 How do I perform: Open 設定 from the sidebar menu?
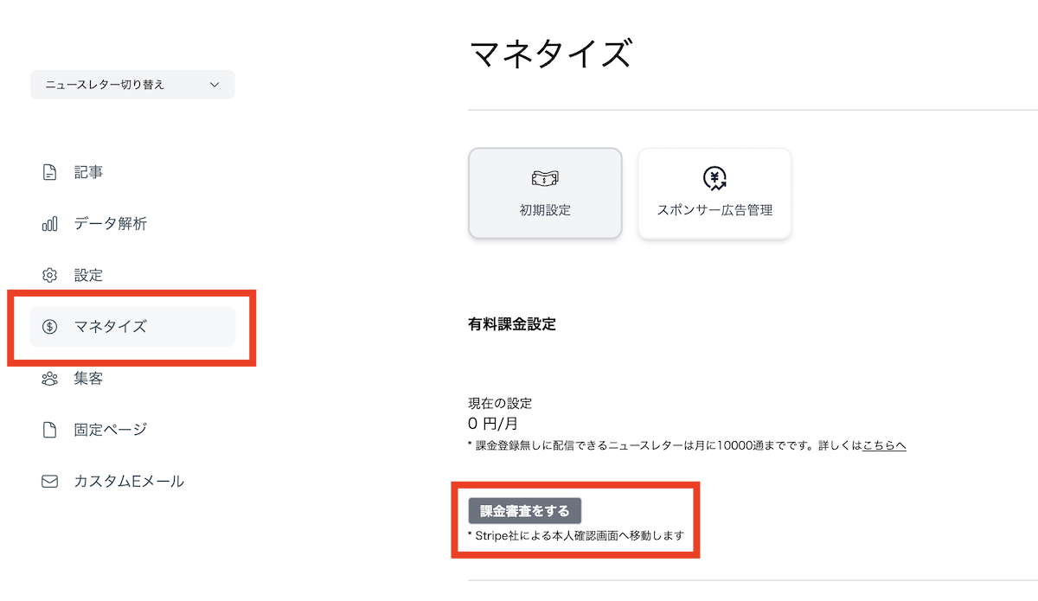(x=89, y=274)
